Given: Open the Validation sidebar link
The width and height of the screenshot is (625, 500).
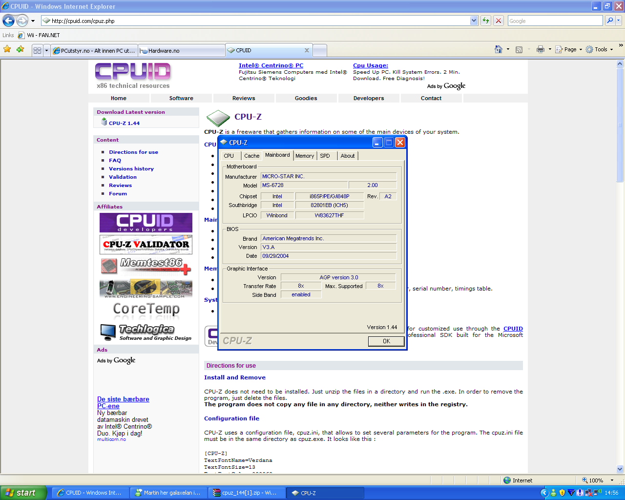Looking at the screenshot, I should coord(123,177).
